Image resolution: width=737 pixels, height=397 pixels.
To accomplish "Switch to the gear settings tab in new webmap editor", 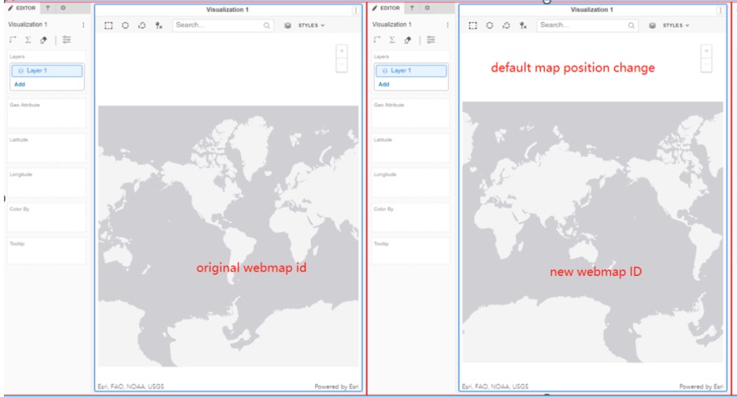I will pyautogui.click(x=428, y=7).
